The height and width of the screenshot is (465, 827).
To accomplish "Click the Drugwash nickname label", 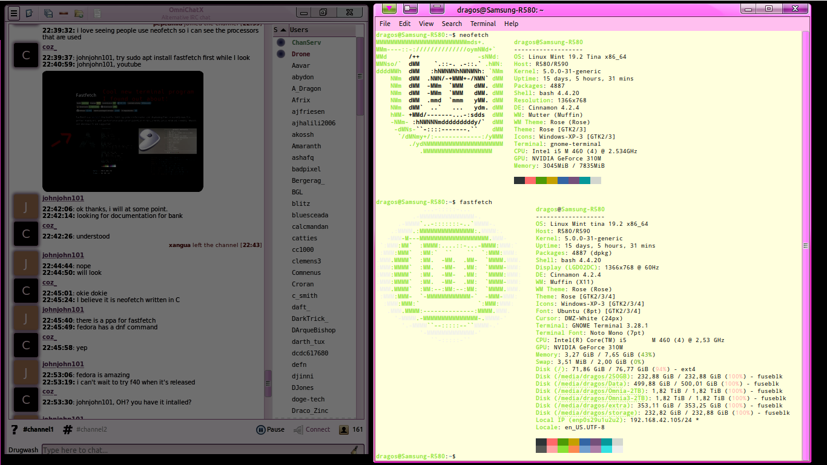I will point(23,450).
